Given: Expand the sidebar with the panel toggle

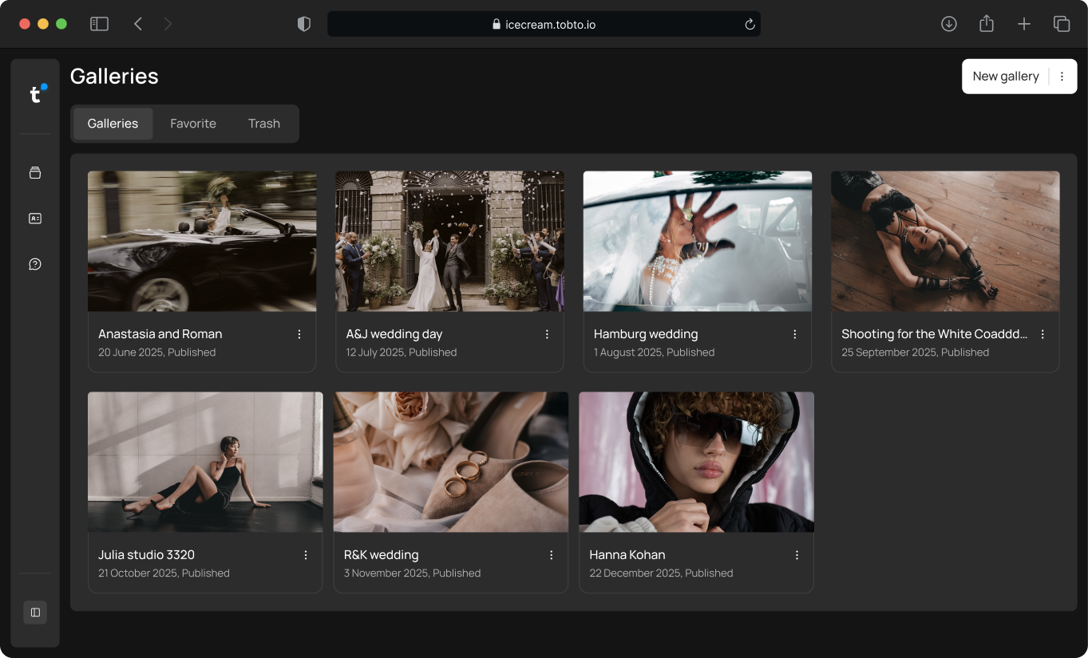Looking at the screenshot, I should click(x=34, y=613).
